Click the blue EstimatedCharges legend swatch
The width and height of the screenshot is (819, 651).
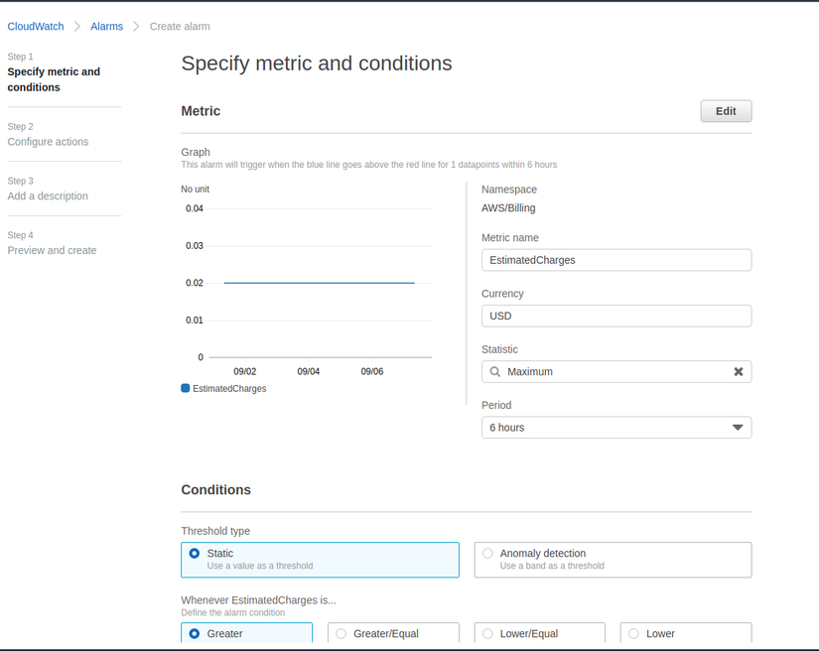pos(186,388)
